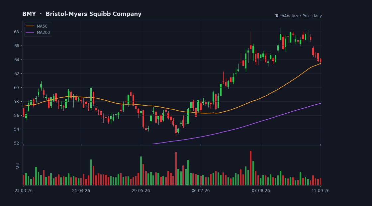
Task: Click the BMY Bristol-Myers Squibb Company title
Action: click(x=82, y=14)
